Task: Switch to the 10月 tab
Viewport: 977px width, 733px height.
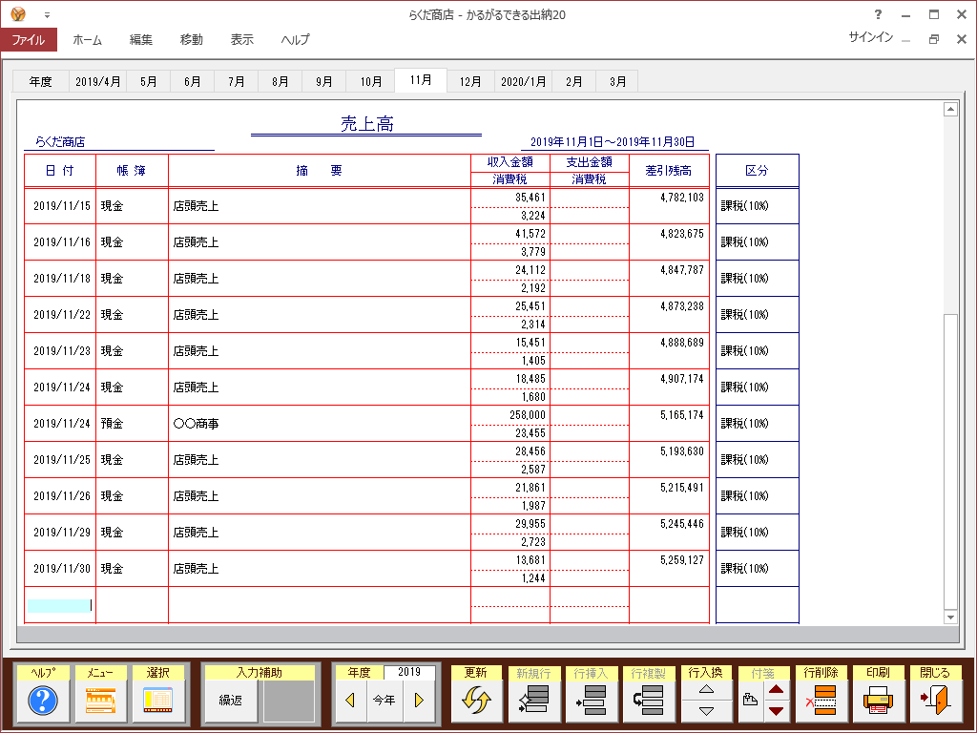Action: (x=371, y=82)
